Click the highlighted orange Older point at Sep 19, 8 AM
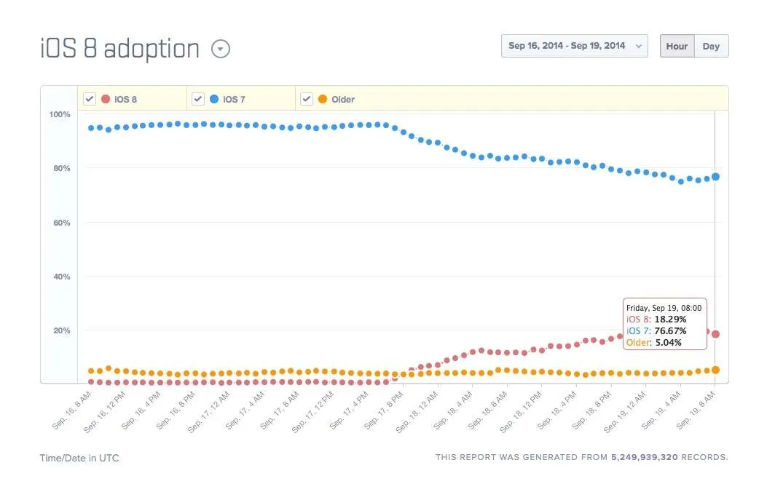767x492 pixels. point(715,370)
